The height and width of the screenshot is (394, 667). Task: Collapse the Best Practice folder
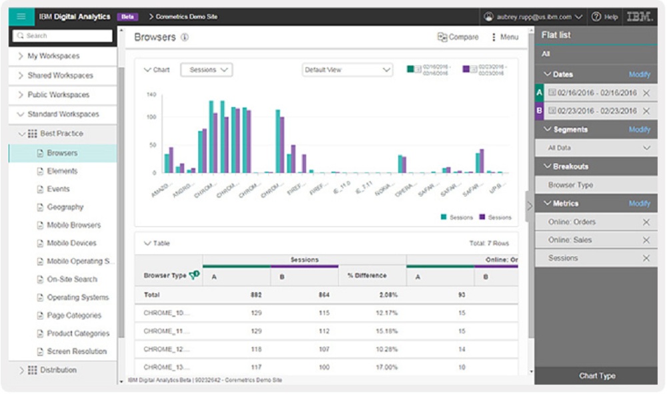[22, 134]
